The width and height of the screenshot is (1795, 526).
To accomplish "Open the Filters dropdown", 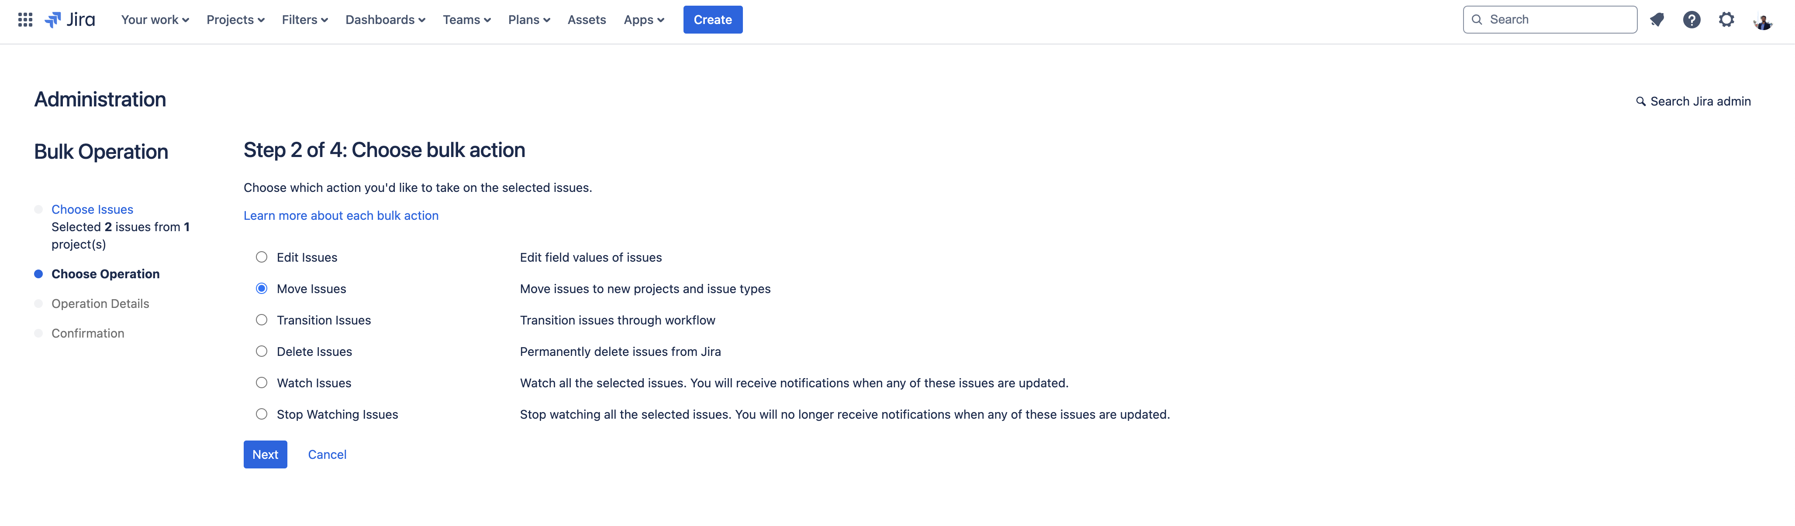I will (304, 20).
